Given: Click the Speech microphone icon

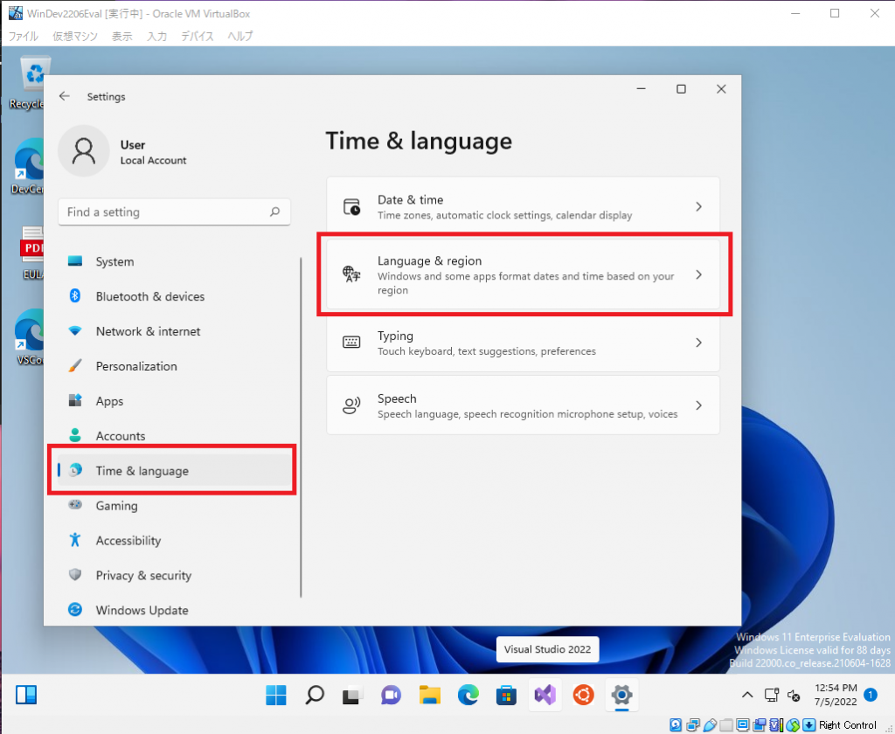Looking at the screenshot, I should pyautogui.click(x=352, y=405).
